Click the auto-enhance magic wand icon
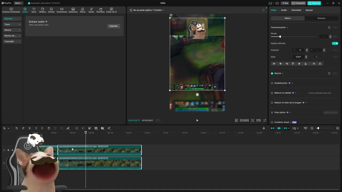This screenshot has width=342, height=192. click(90, 128)
